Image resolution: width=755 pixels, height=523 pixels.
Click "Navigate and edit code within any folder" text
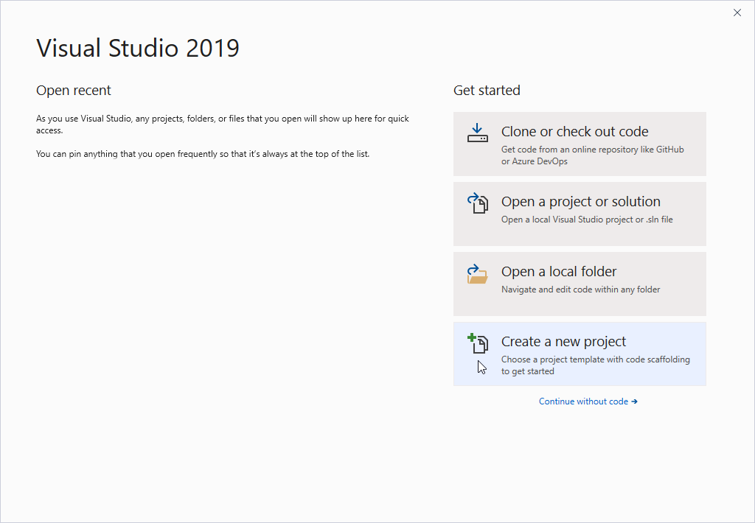coord(581,289)
